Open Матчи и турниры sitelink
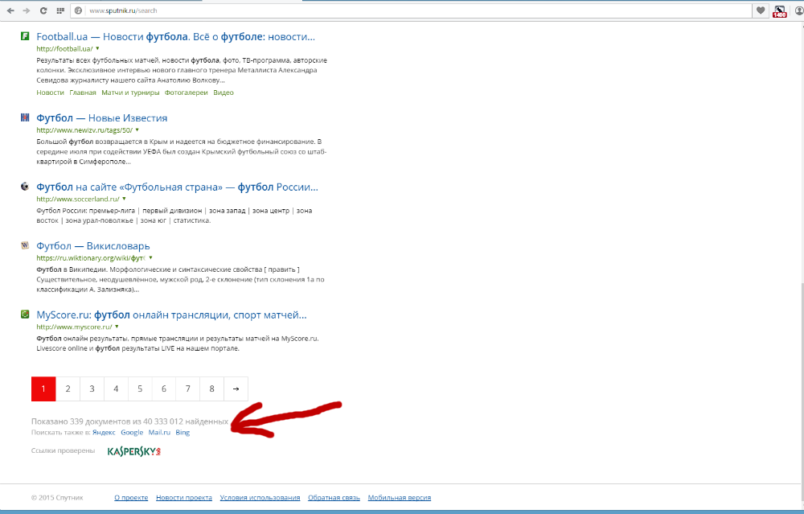 click(130, 93)
